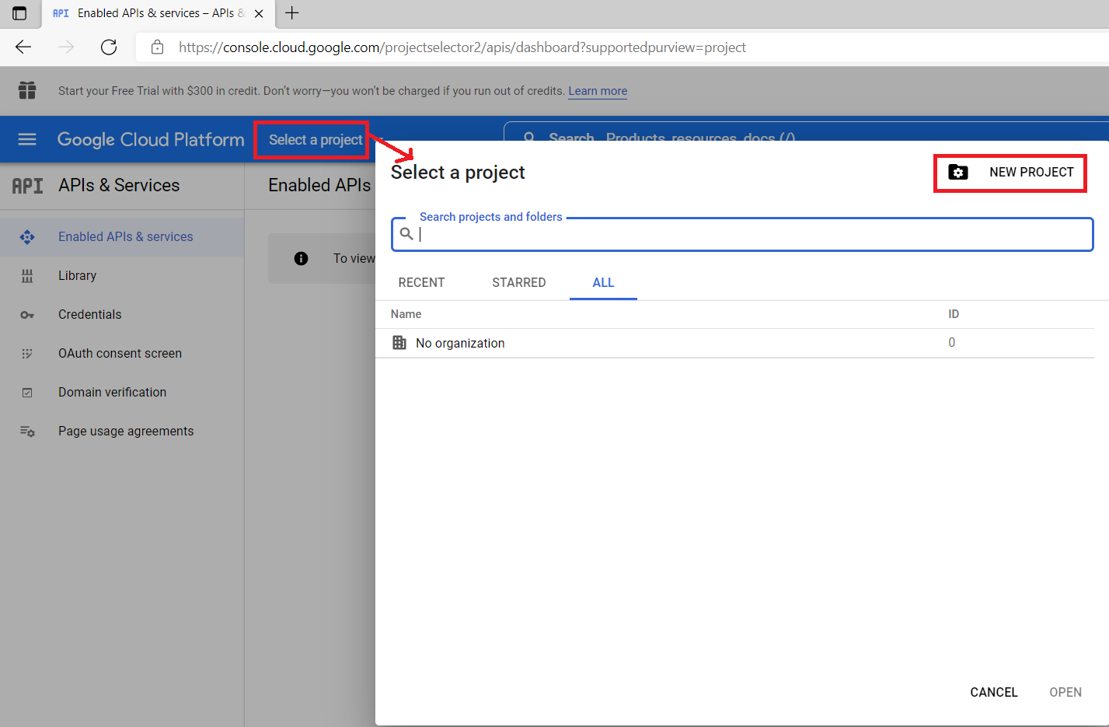Open the Select a project dropdown
1109x727 pixels.
click(x=316, y=140)
